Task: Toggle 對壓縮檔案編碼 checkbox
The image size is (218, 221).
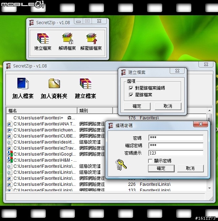Action: point(131,88)
